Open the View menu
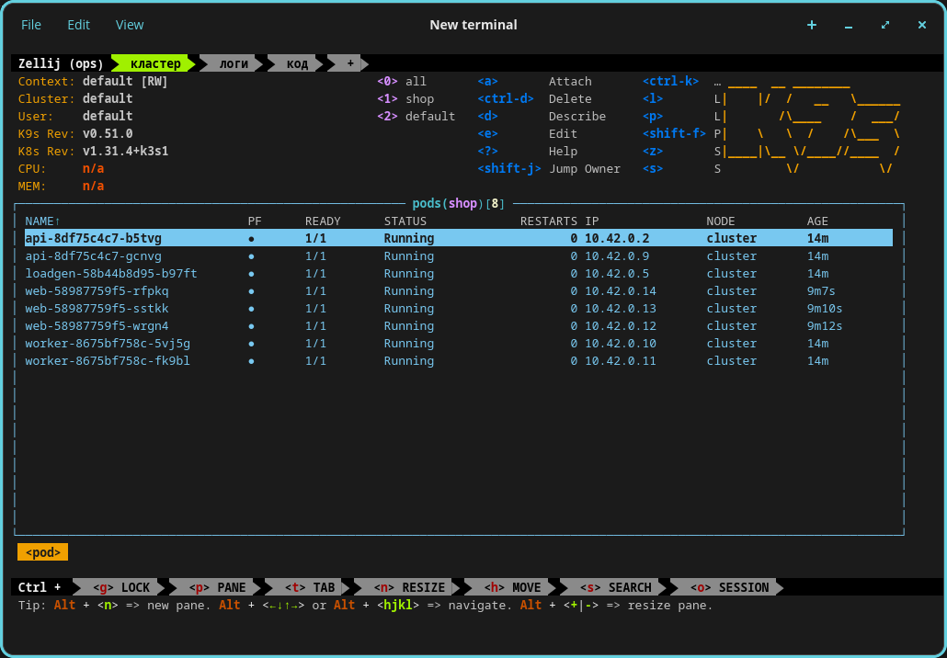The image size is (947, 658). click(130, 25)
